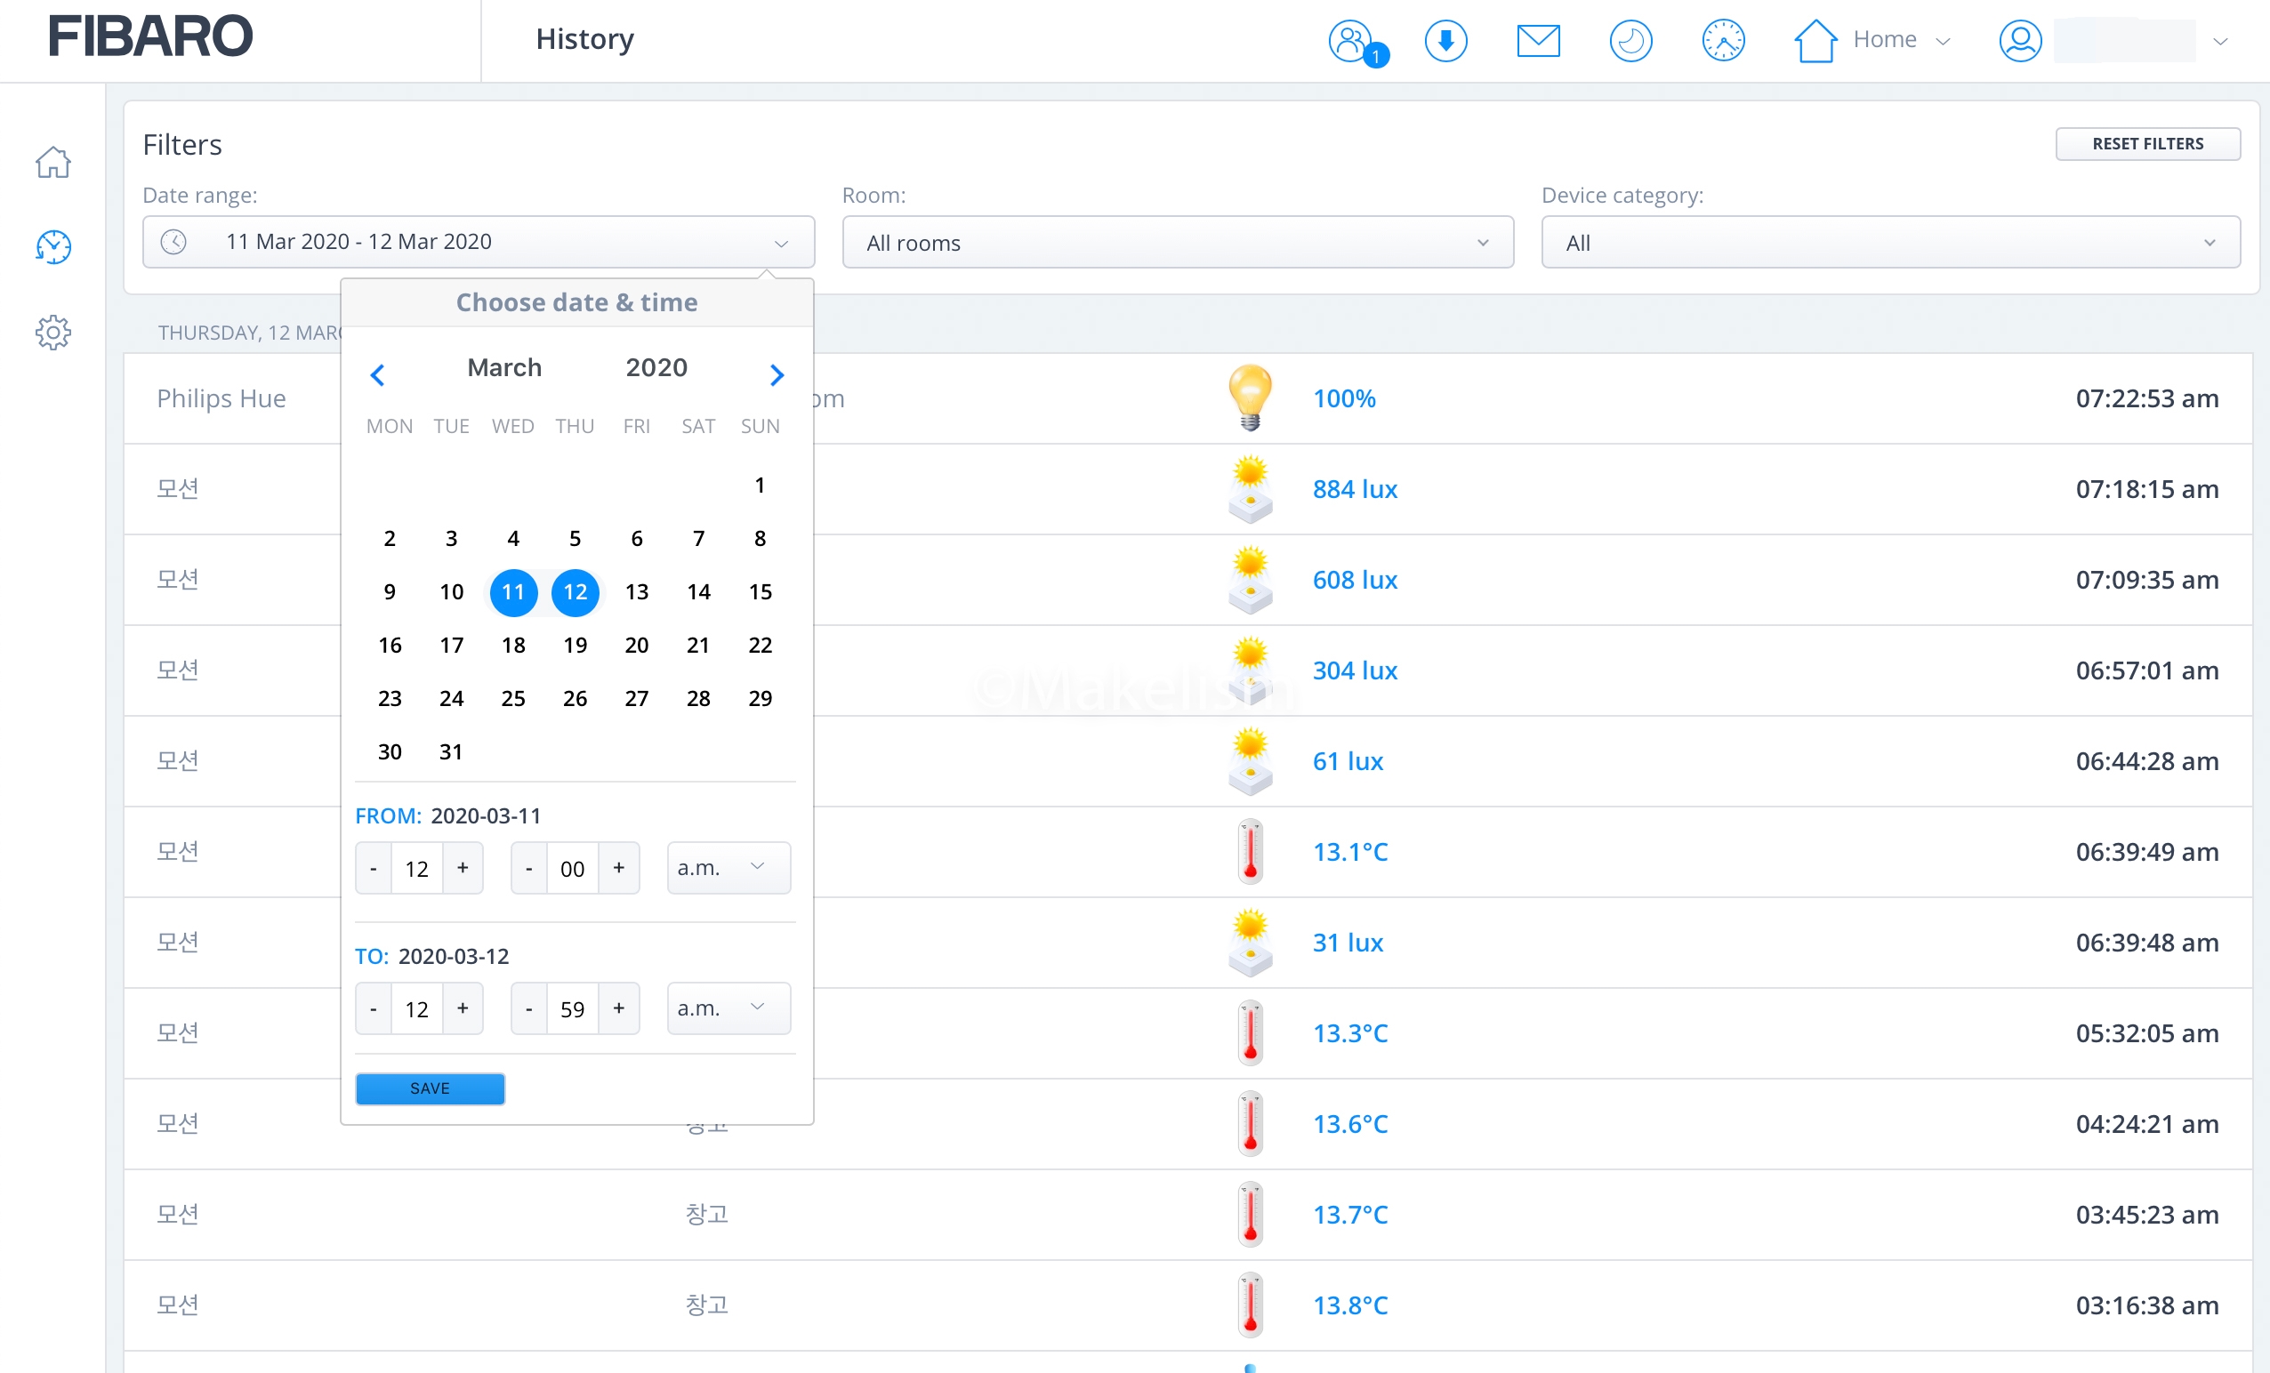
Task: Expand the Device category dropdown
Action: [1889, 243]
